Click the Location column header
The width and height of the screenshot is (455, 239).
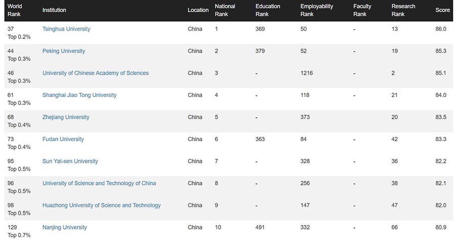[x=198, y=10]
